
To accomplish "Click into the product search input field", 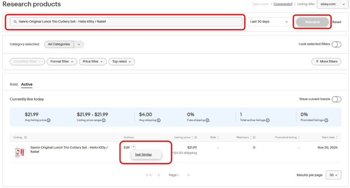I will tap(126, 22).
